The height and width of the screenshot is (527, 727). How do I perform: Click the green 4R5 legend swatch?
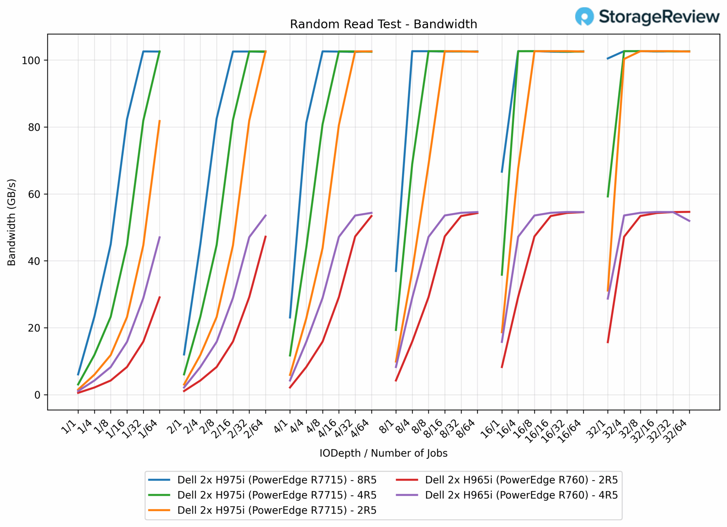click(x=159, y=495)
